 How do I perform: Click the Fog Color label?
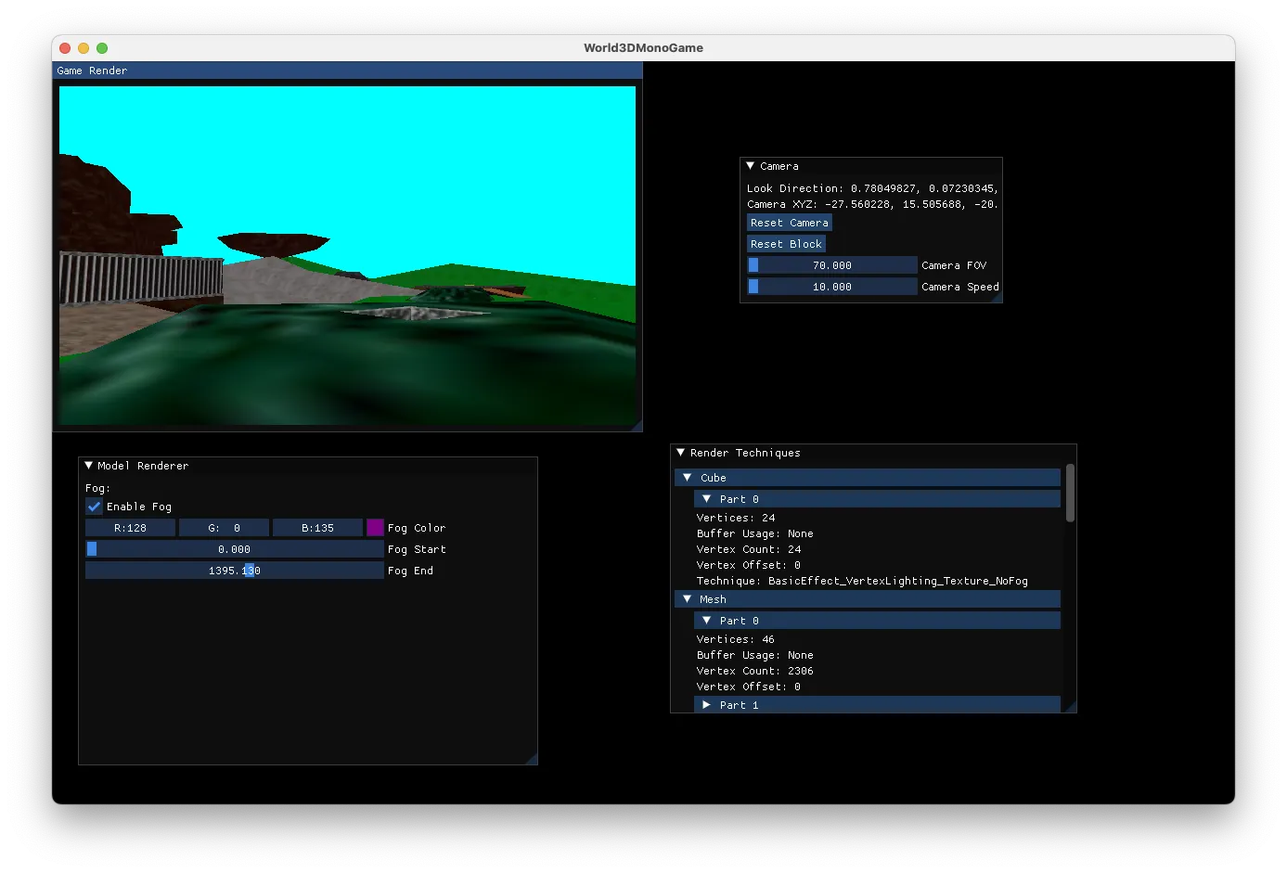pyautogui.click(x=417, y=528)
